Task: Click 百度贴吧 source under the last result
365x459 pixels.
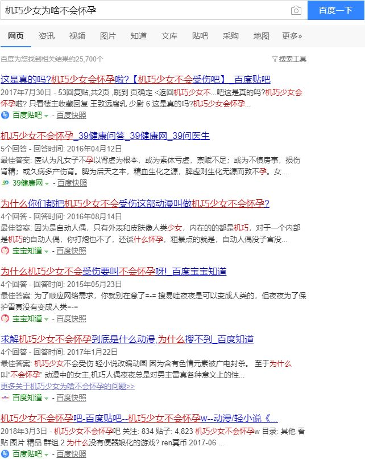Action: tap(27, 454)
